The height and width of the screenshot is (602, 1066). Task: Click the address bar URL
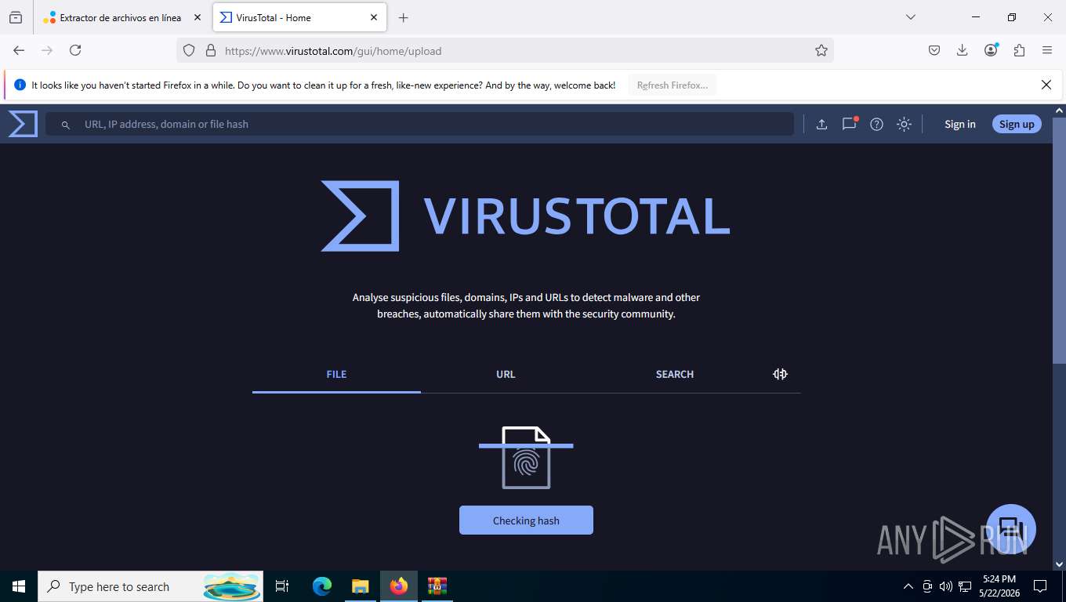tap(333, 51)
